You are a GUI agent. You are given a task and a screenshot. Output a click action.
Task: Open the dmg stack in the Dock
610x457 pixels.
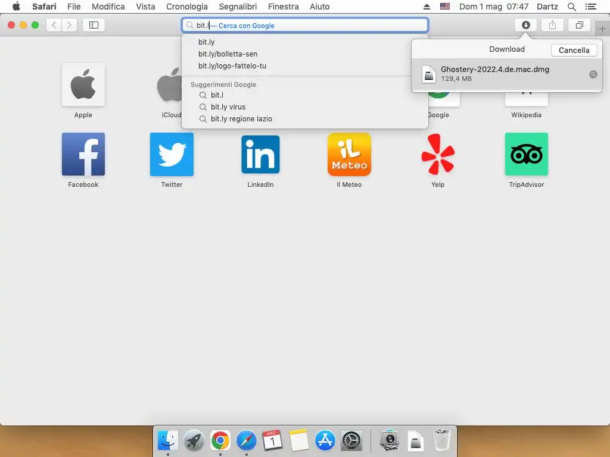point(415,440)
